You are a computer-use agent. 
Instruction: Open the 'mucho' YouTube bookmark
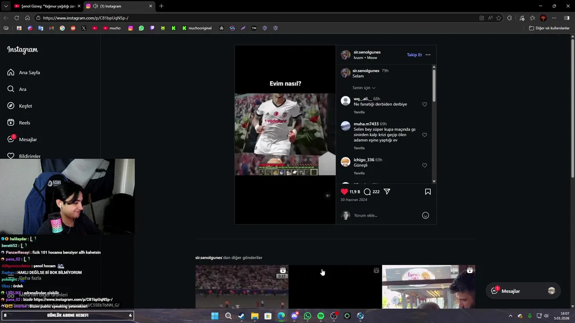point(112,28)
